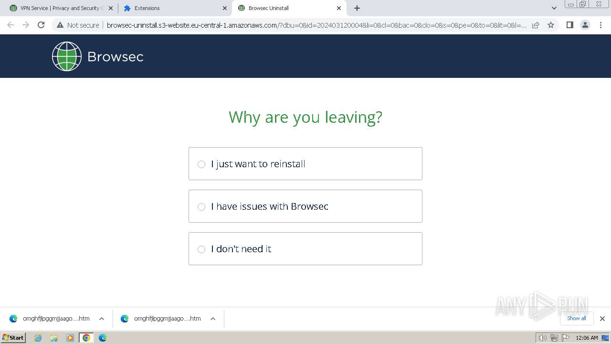Open the volume control in system tray
This screenshot has height=344, width=611.
click(x=543, y=338)
